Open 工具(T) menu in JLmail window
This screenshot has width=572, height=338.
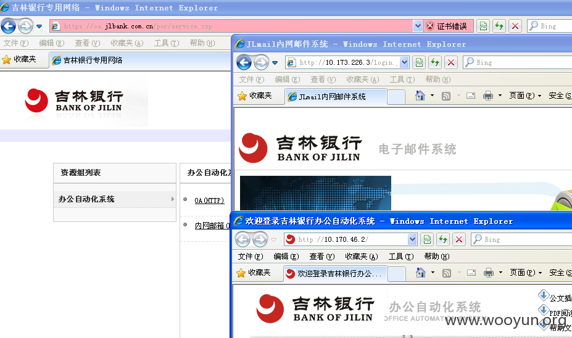click(x=402, y=80)
